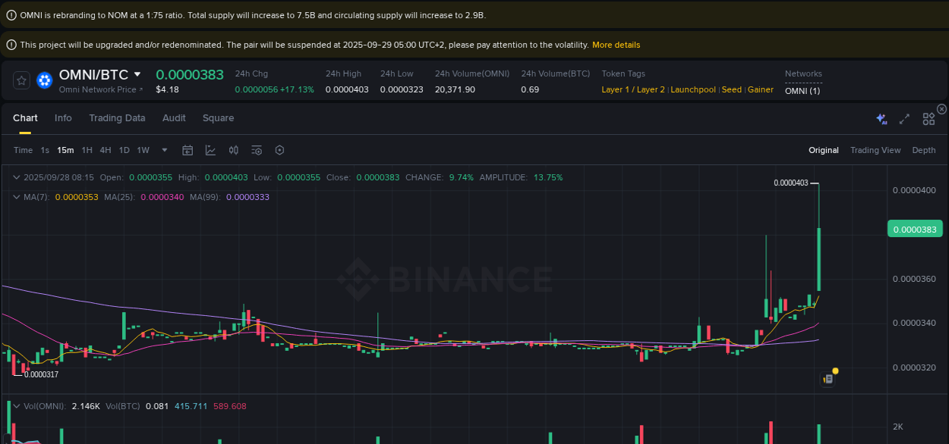The width and height of the screenshot is (949, 444).
Task: Open the layout grid icon
Action: 929,119
